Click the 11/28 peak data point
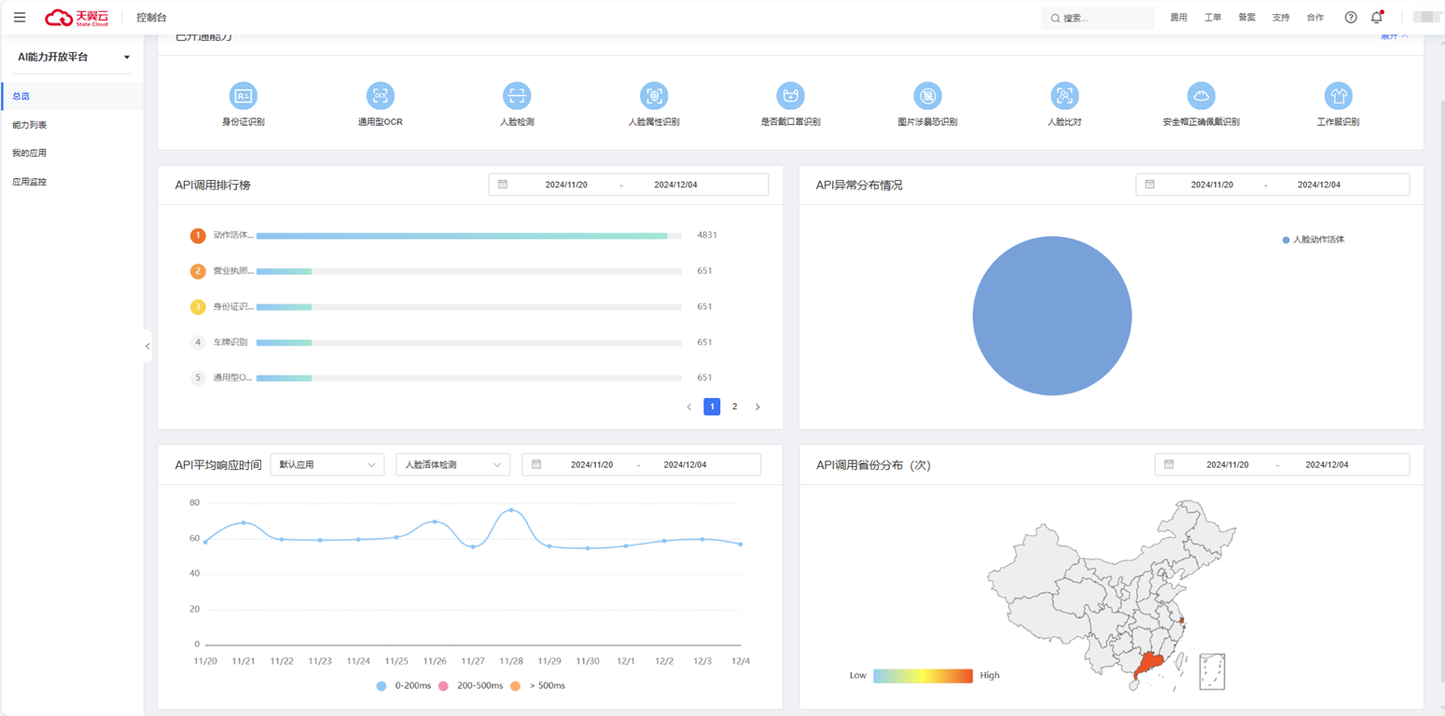Viewport: 1445px width, 716px height. click(x=511, y=510)
